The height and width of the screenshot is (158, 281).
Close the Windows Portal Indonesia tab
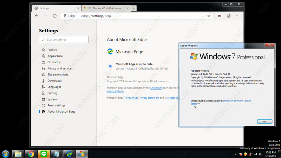tap(127, 8)
